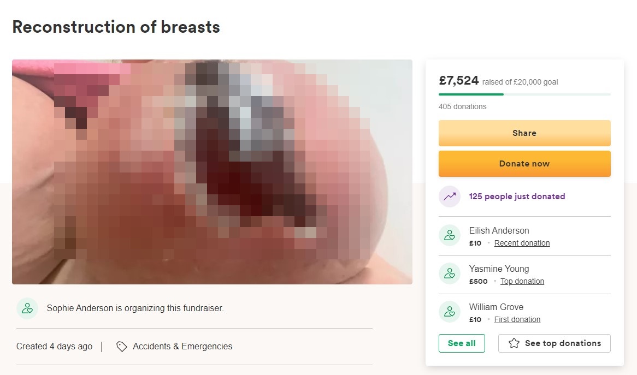
Task: Click the 405 donations count
Action: click(462, 106)
